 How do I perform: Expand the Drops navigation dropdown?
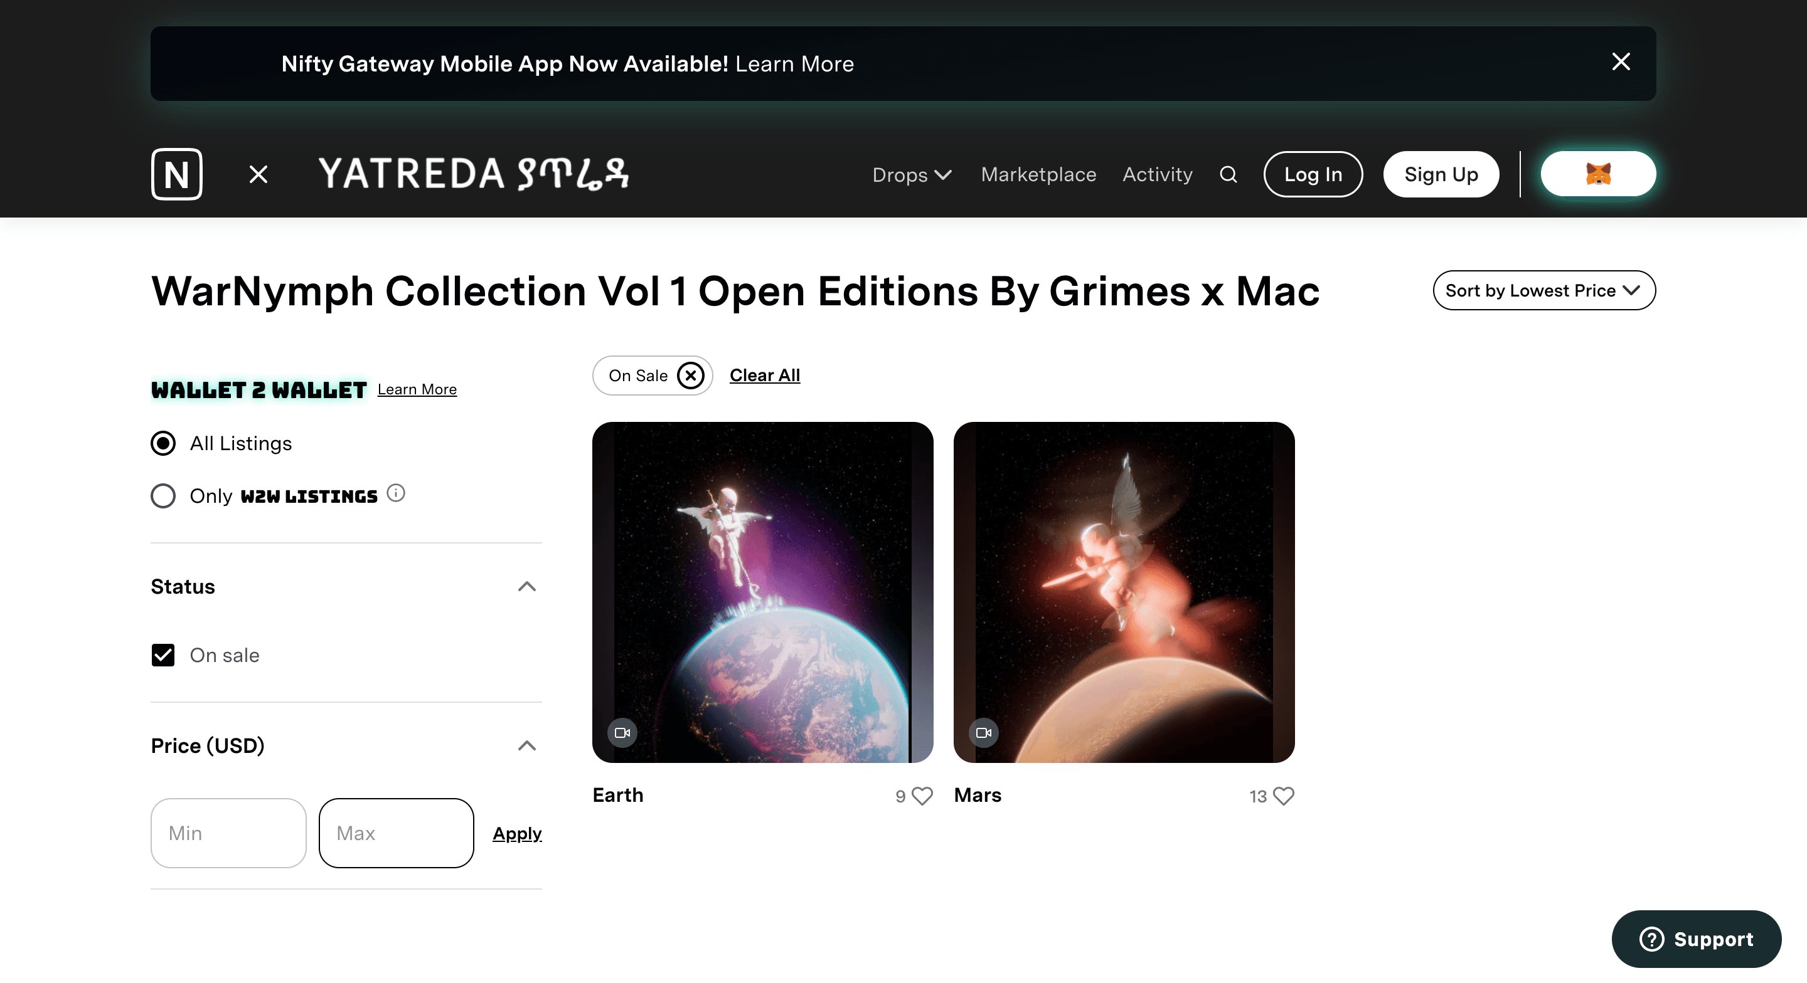[x=910, y=173]
